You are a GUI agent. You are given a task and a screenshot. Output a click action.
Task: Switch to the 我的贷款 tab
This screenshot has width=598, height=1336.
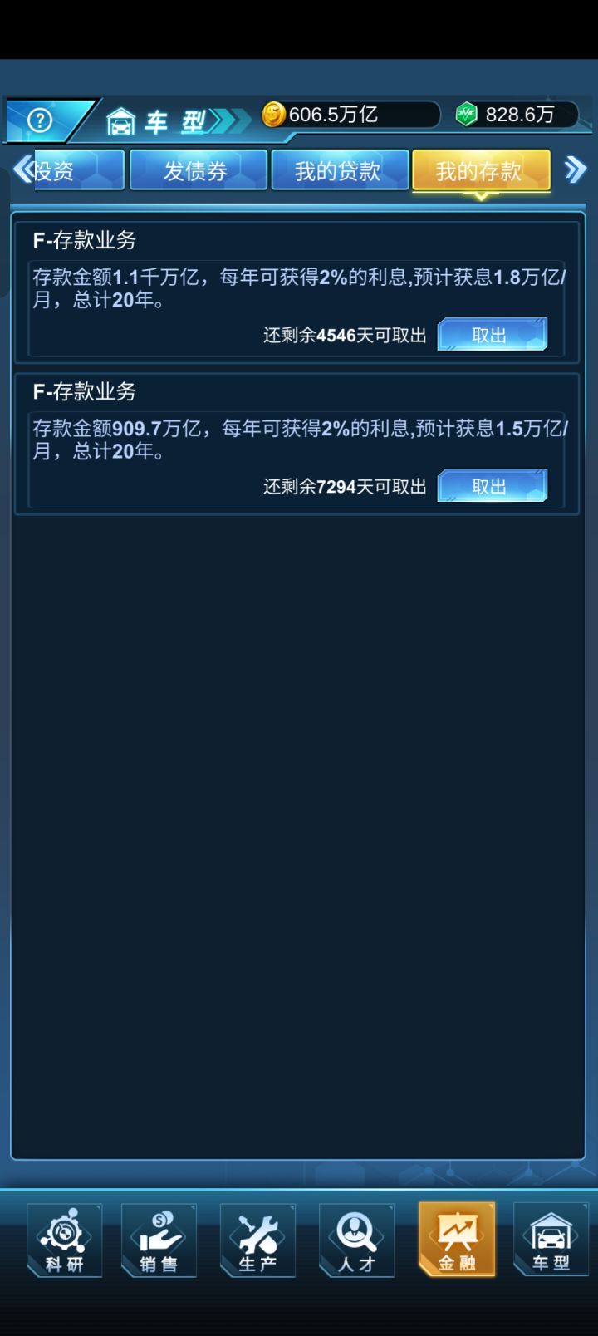pos(340,170)
